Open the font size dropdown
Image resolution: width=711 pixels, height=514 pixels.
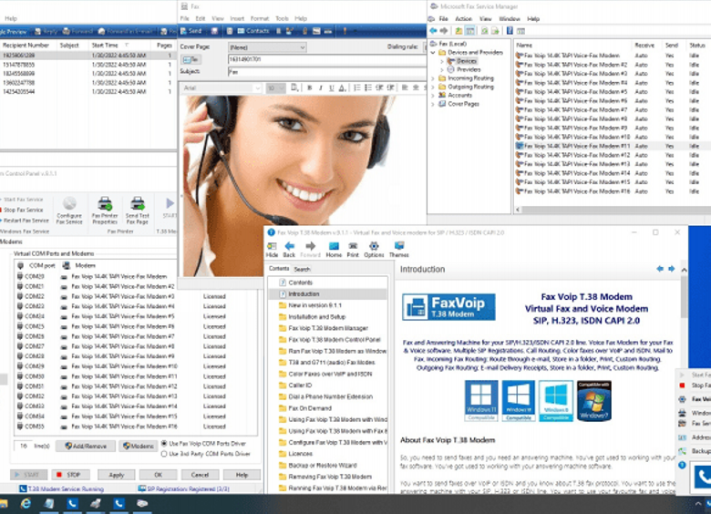(275, 87)
